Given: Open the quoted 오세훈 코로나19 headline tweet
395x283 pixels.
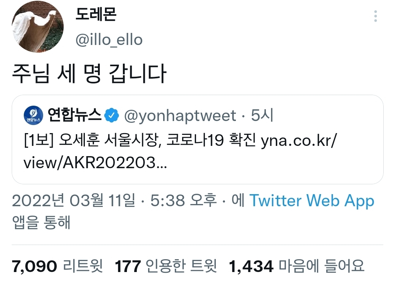Looking at the screenshot, I should (x=197, y=139).
